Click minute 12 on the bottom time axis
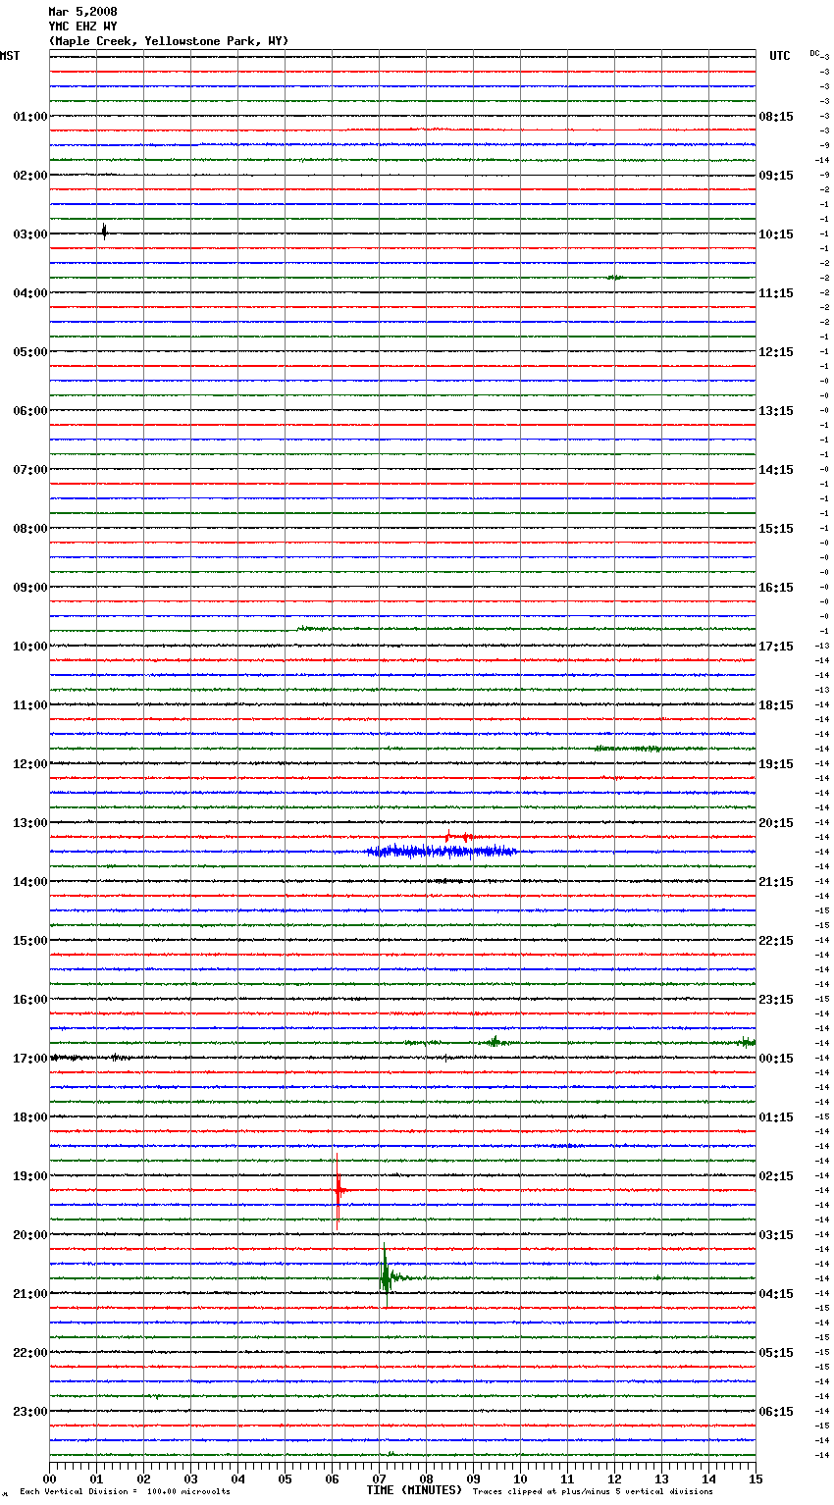834x1505 pixels. click(614, 1479)
